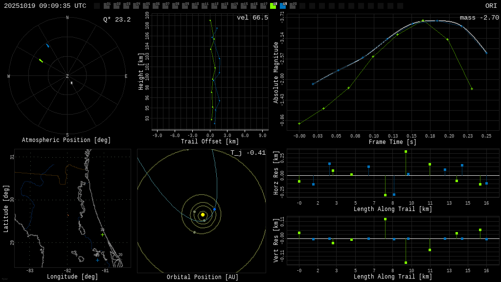Click the blue meteor streak in polar plot

point(47,46)
